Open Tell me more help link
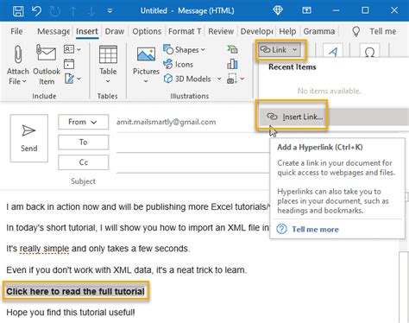The height and width of the screenshot is (323, 409). [x=315, y=230]
